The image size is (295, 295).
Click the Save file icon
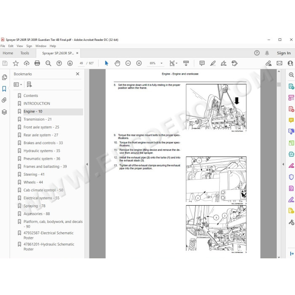click(x=5, y=63)
